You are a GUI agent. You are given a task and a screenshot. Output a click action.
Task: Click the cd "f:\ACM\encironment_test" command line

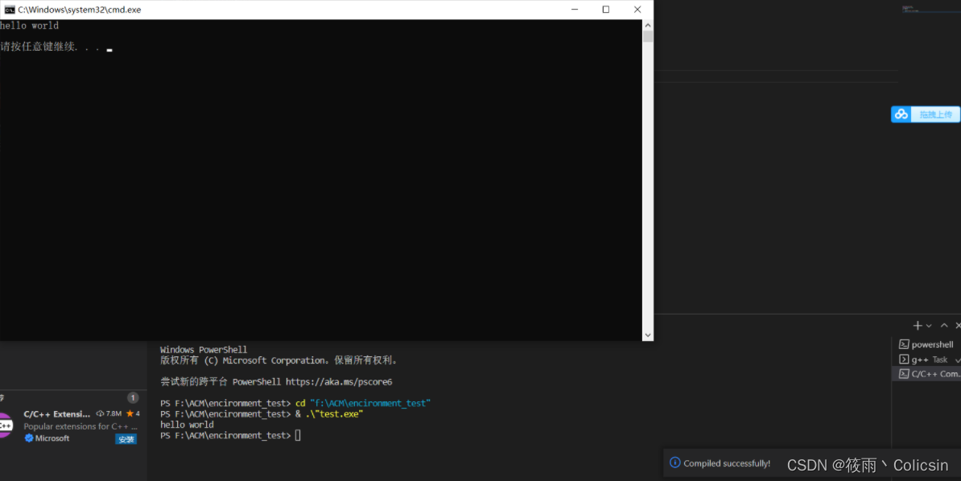[x=363, y=403]
